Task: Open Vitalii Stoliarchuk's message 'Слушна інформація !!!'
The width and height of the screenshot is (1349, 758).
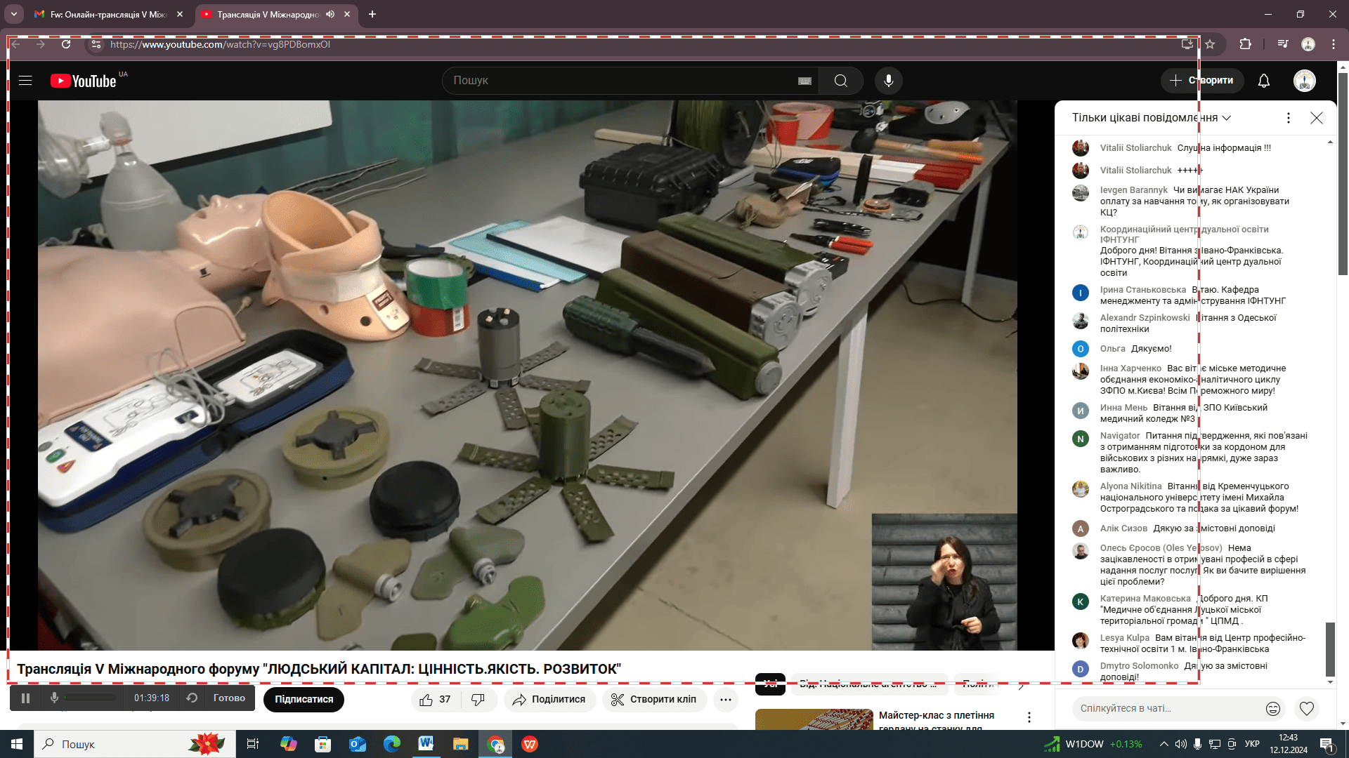Action: coord(1224,148)
